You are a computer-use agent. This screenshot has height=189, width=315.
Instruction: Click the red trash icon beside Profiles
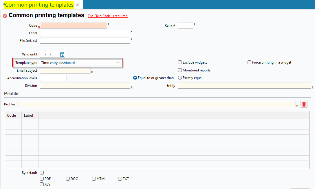[304, 105]
